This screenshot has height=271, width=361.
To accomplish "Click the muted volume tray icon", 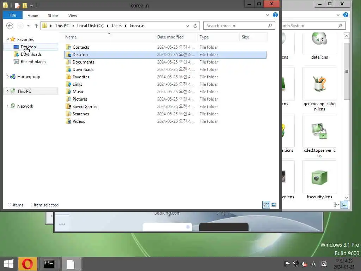I will click(304, 264).
